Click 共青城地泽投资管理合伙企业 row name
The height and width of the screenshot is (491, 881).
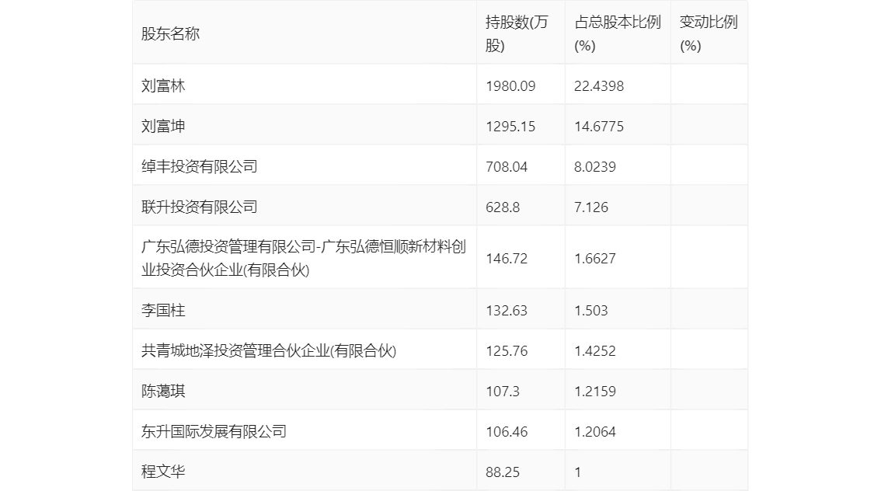tap(269, 350)
